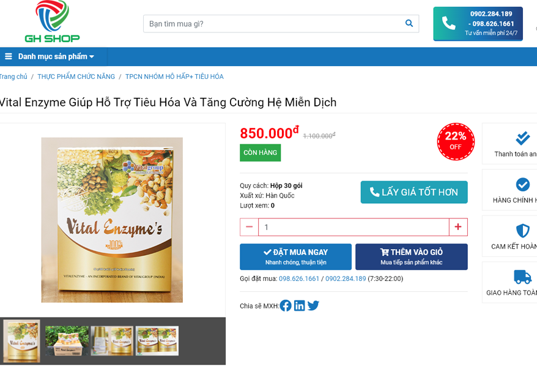Go to THỰC PHẨM CHỨC NĂNG breadcrumb

click(x=76, y=76)
